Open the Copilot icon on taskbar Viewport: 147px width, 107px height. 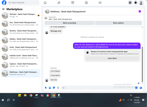point(42,95)
